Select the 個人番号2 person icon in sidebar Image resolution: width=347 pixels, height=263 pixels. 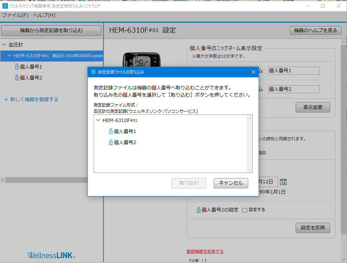18,78
